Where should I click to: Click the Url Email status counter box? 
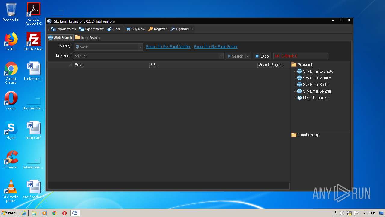pyautogui.click(x=300, y=56)
